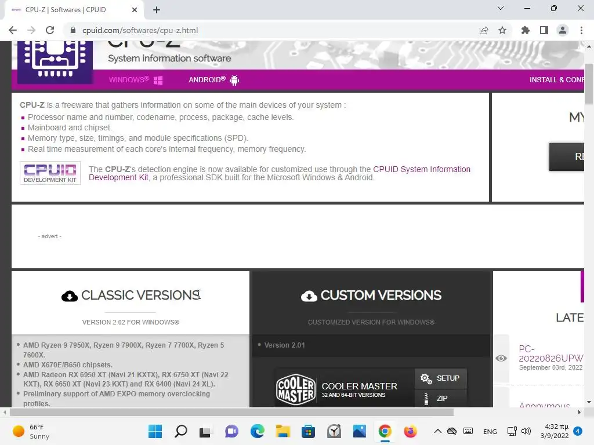Go back to the previous page
594x445 pixels.
(x=13, y=30)
